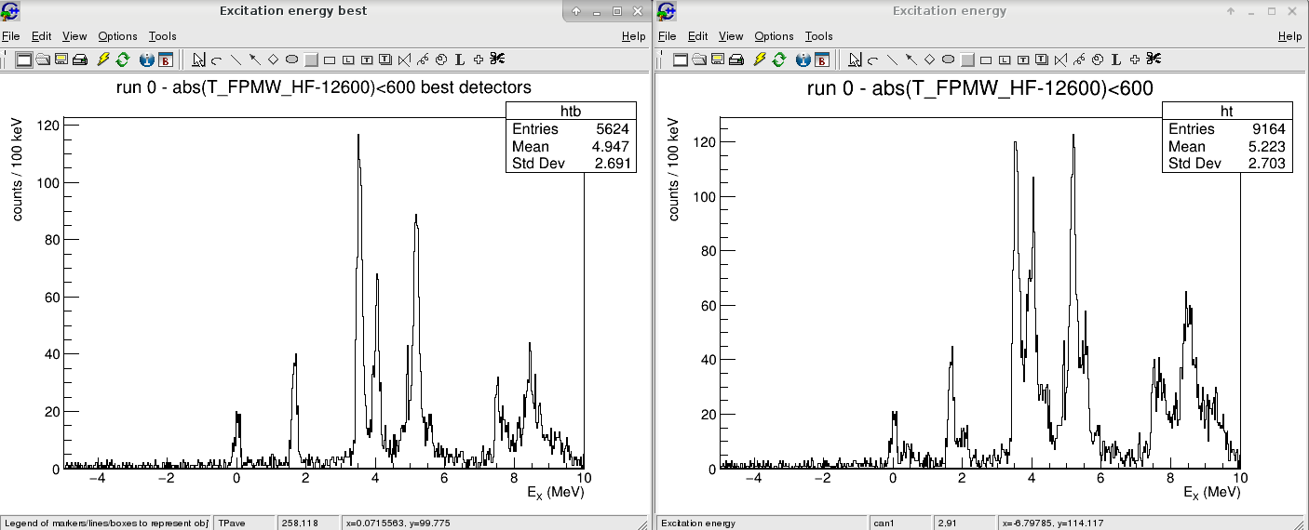Viewport: 1309px width, 530px height.
Task: Click 'Entries 9164' line in the ht box
Action: point(1227,129)
